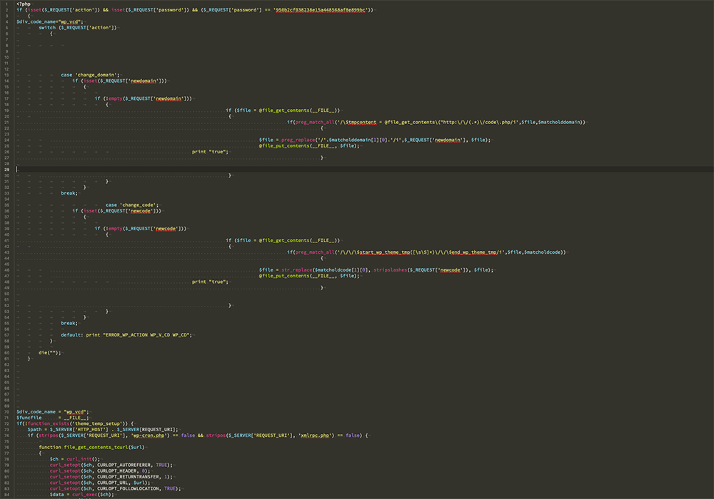Click the preg_replace function call on line 24
Screen dimensions: 714x499
pos(298,140)
